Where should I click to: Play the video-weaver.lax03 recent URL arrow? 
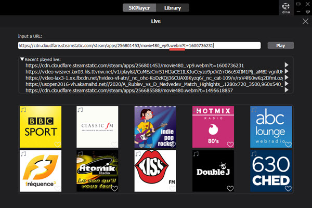tap(287, 71)
